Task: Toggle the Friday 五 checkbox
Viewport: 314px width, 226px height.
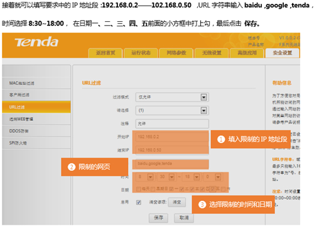Action: pyautogui.click(x=212, y=189)
